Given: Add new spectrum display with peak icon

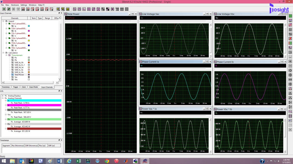Looking at the screenshot, I should [x=84, y=9].
